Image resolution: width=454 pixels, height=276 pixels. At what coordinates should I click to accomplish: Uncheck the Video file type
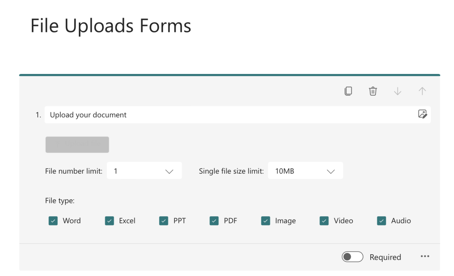[x=324, y=220]
